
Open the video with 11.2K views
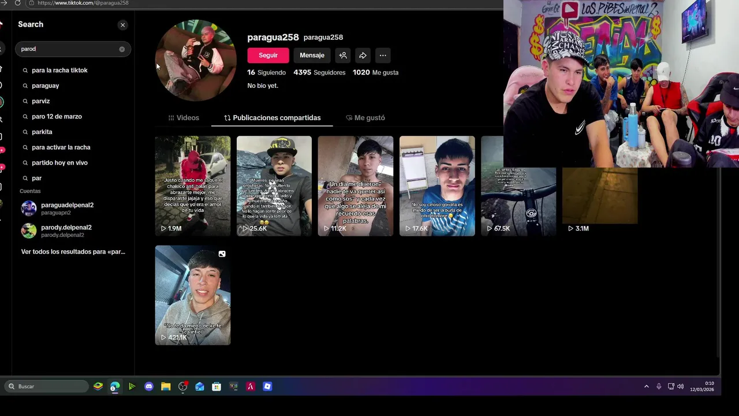(356, 186)
